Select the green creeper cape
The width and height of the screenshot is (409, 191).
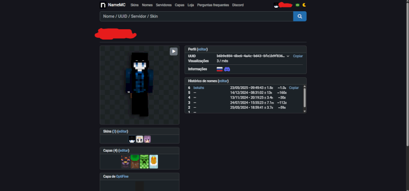144,161
